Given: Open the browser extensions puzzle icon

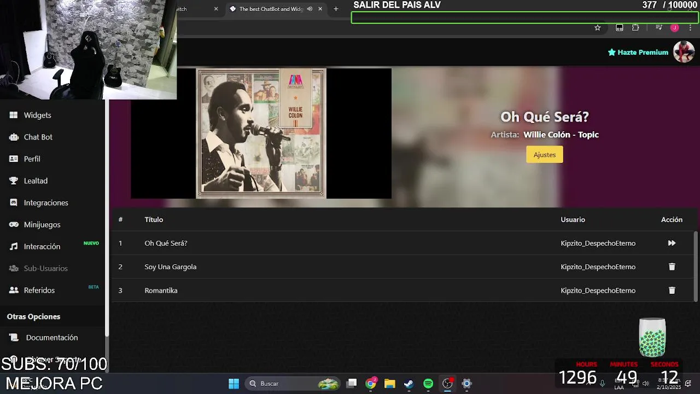Looking at the screenshot, I should 635,27.
